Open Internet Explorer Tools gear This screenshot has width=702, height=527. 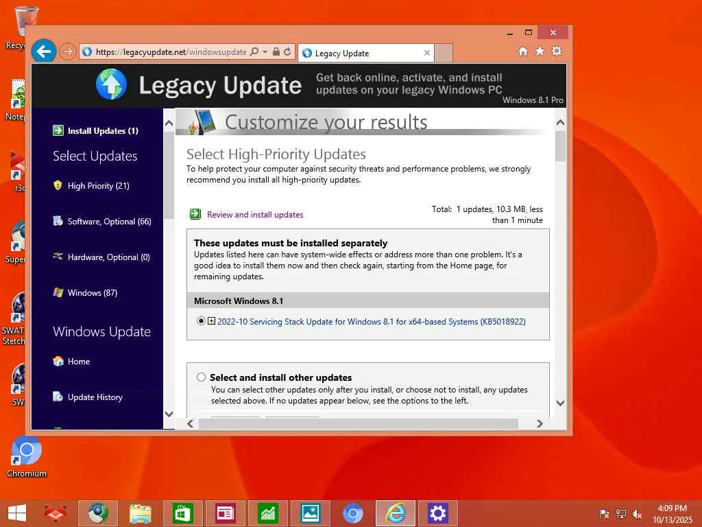coord(557,51)
